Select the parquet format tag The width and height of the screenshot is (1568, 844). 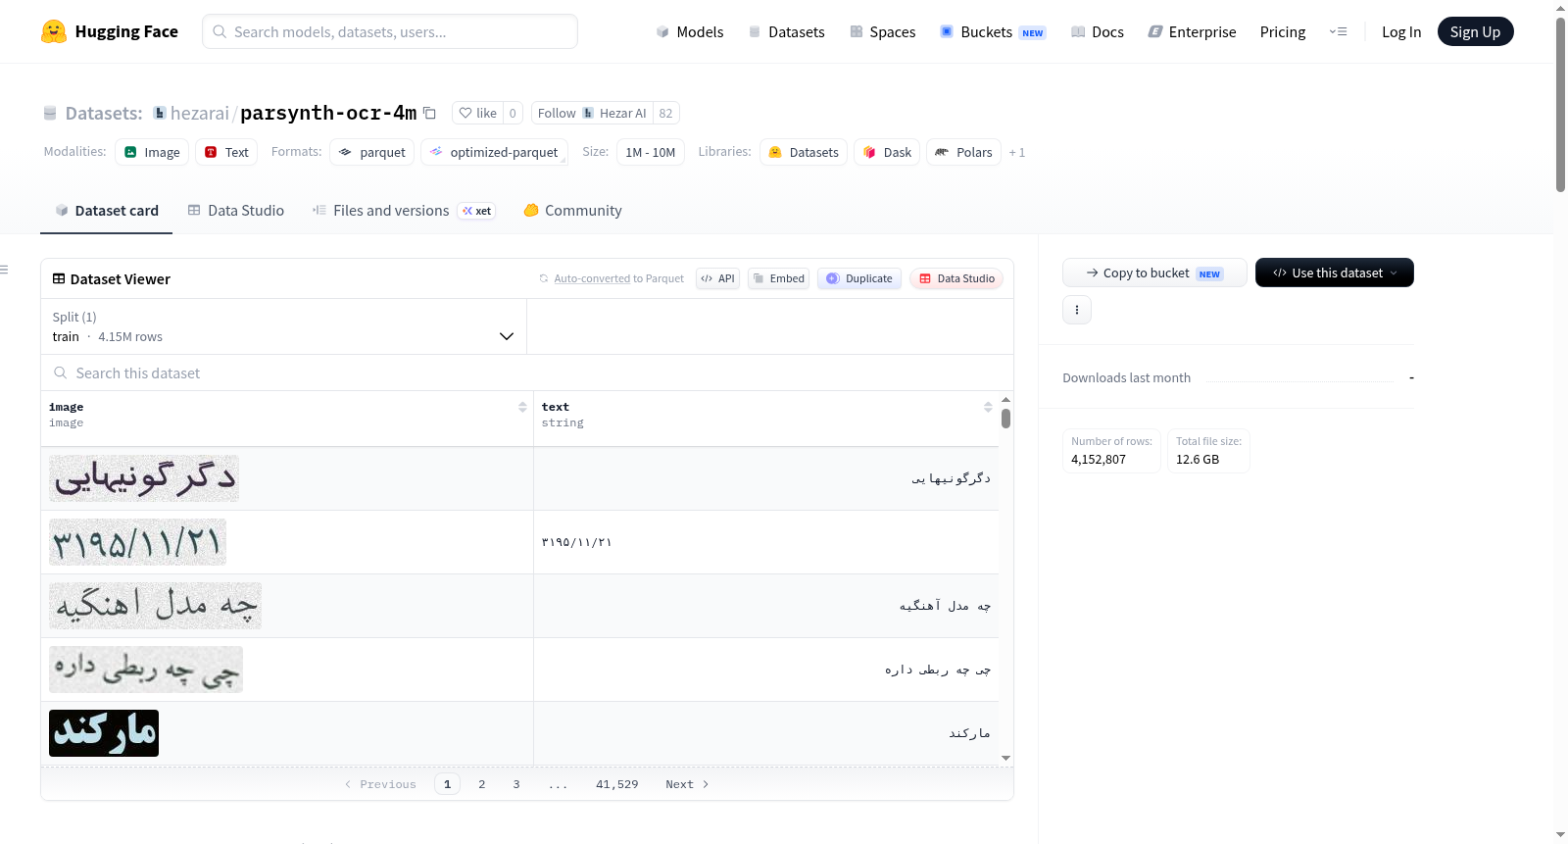click(x=371, y=152)
